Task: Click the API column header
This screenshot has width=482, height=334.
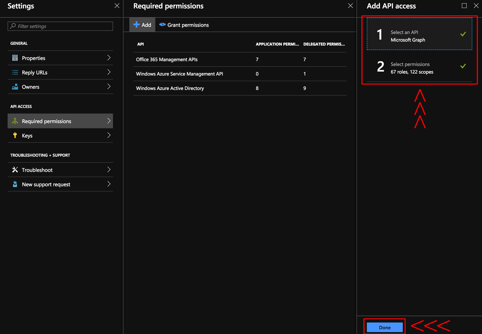Action: tap(140, 44)
